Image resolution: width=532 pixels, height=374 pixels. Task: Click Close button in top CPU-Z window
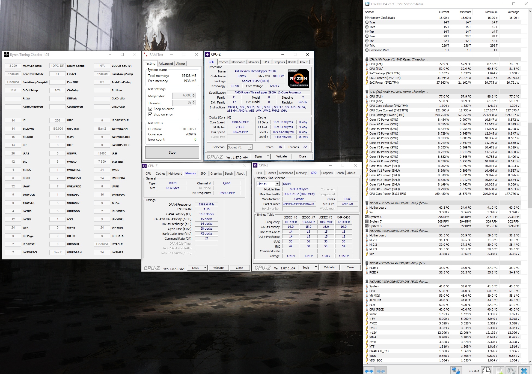click(x=302, y=156)
